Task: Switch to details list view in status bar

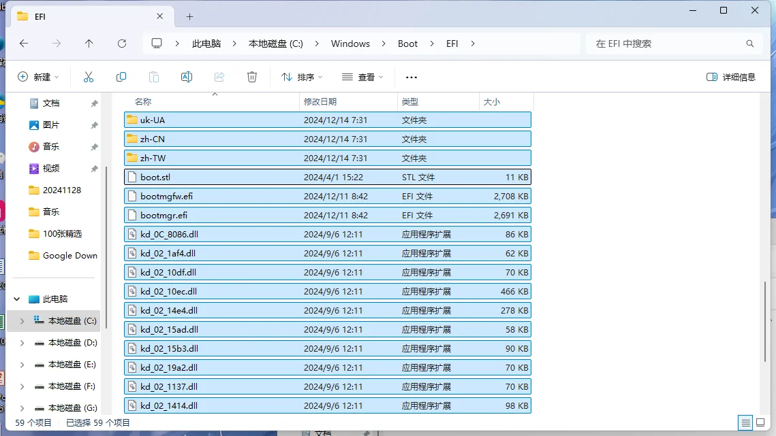Action: coord(745,422)
